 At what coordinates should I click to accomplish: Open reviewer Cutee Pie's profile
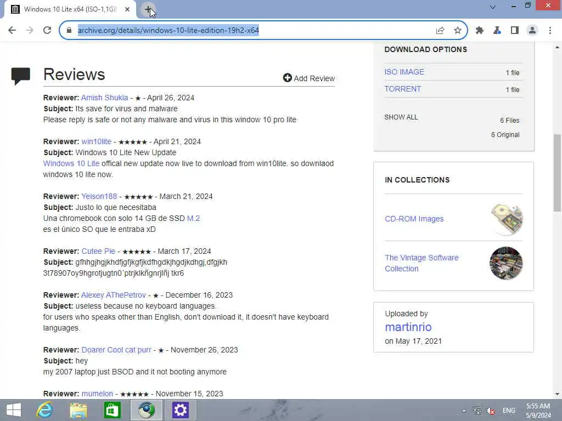(x=98, y=251)
